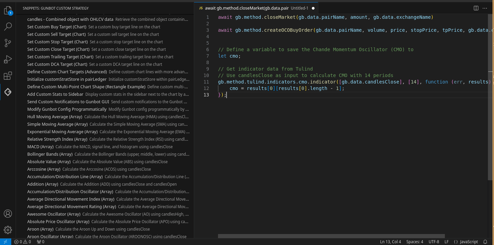494x245 pixels.
Task: Insert 'Set Custom Stop Target (Chart)' snippet
Action: coord(105,42)
